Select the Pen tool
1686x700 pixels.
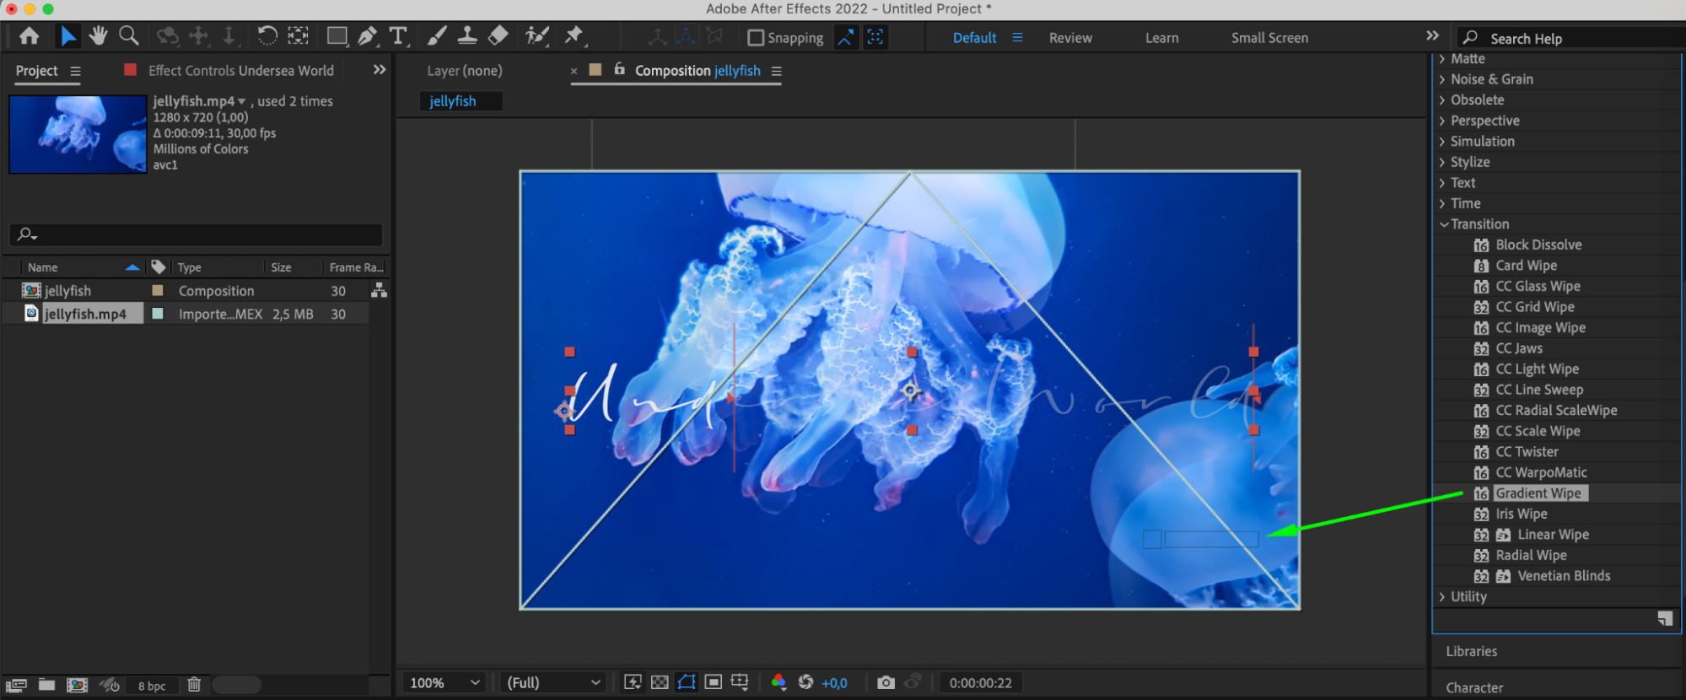368,36
